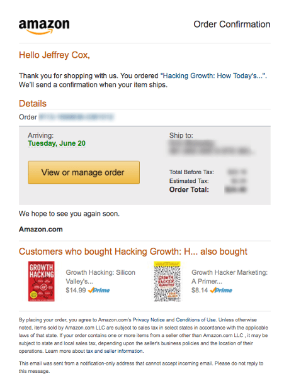Click the Order Confirmation heading
This screenshot has height=388, width=284.
[x=232, y=25]
